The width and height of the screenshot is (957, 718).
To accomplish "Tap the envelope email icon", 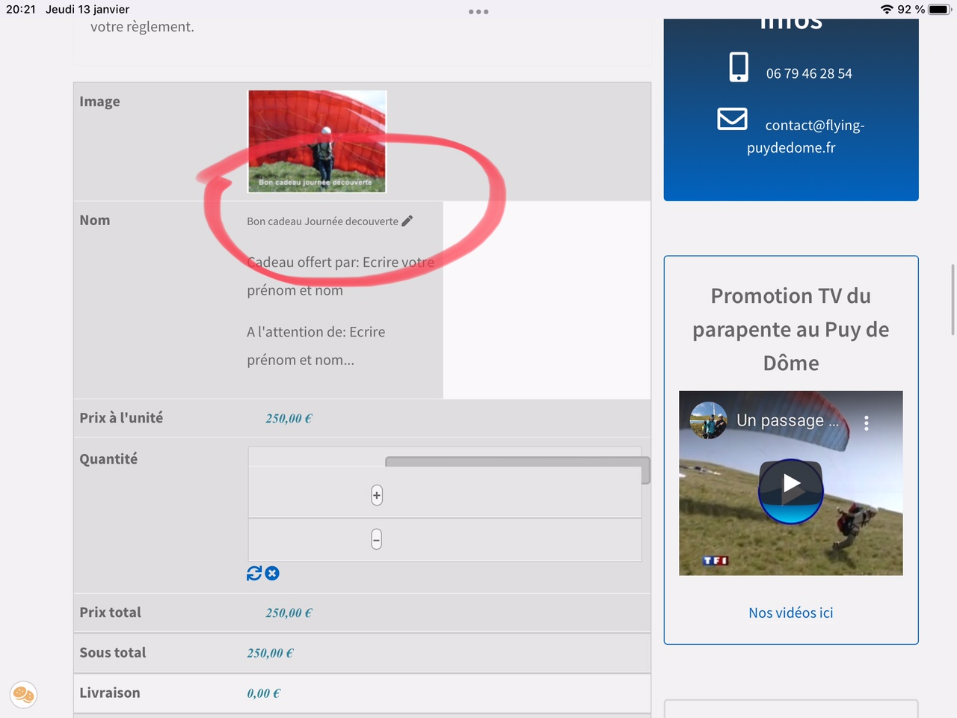I will point(732,119).
